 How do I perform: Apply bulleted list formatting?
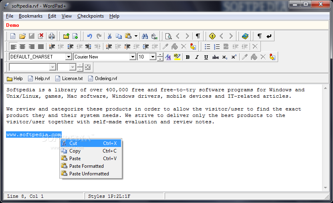click(x=207, y=46)
